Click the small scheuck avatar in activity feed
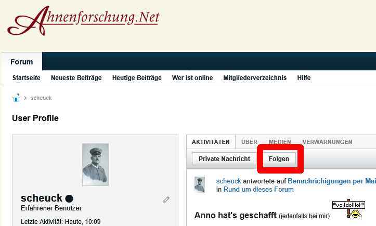376x226 pixels. point(200,185)
